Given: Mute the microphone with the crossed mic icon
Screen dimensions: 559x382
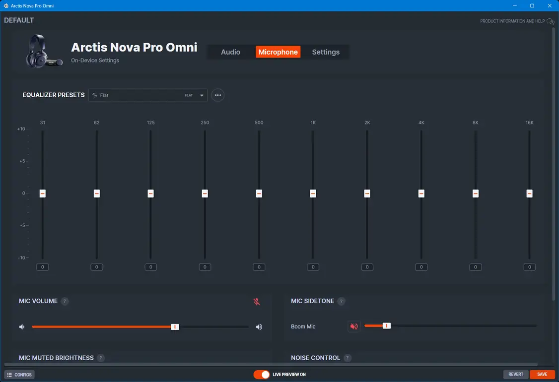Looking at the screenshot, I should coord(257,302).
